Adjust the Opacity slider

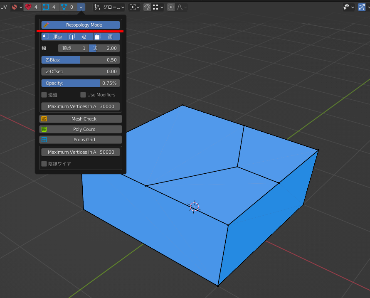[81, 83]
